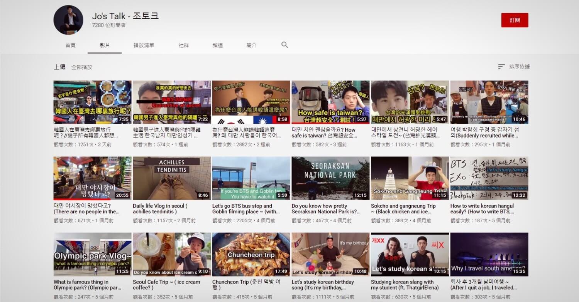Open the Olympic park Vlog thumbnail
This screenshot has width=579, height=302.
tap(92, 254)
